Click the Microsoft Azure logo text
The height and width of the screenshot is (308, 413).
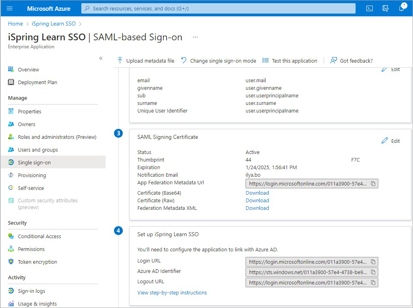click(x=49, y=9)
